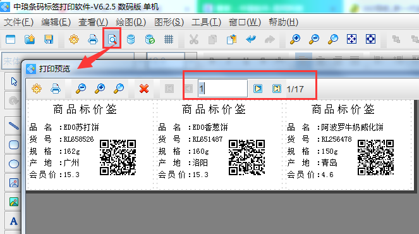Screen dimensions: 419x234
Task: Click the 1/17 page count text
Action: (x=295, y=89)
